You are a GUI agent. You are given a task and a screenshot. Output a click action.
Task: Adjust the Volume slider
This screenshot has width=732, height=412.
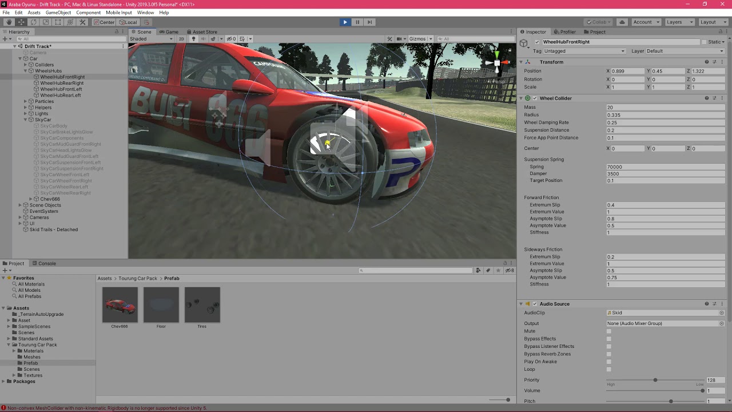[x=655, y=391]
